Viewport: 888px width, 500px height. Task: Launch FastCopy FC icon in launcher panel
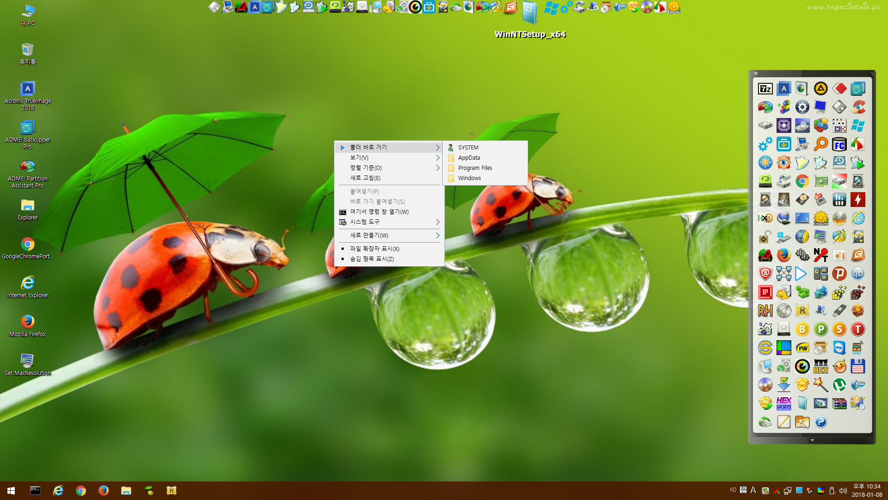coord(839,144)
